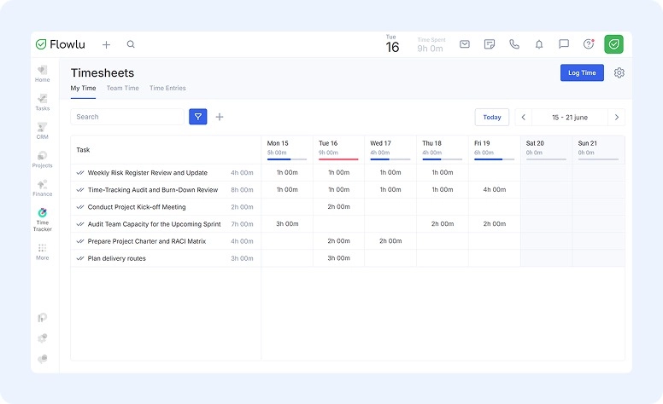Click the Flowlu logo

click(x=61, y=44)
